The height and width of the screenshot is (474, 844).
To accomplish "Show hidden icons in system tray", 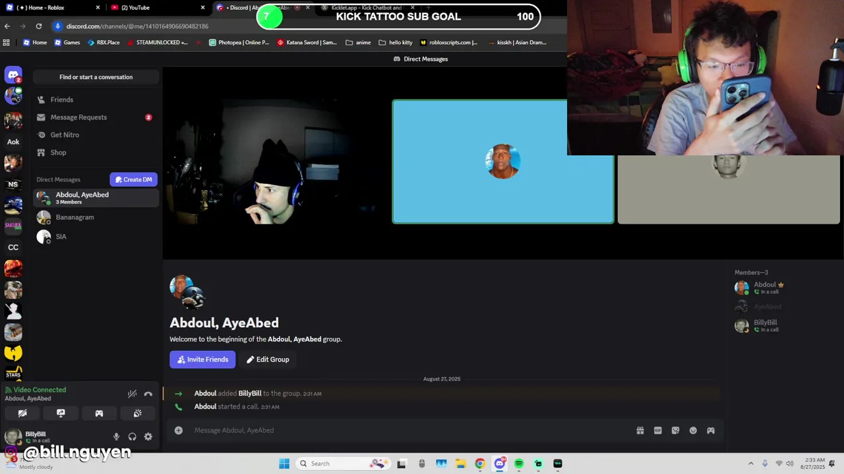I will point(751,463).
